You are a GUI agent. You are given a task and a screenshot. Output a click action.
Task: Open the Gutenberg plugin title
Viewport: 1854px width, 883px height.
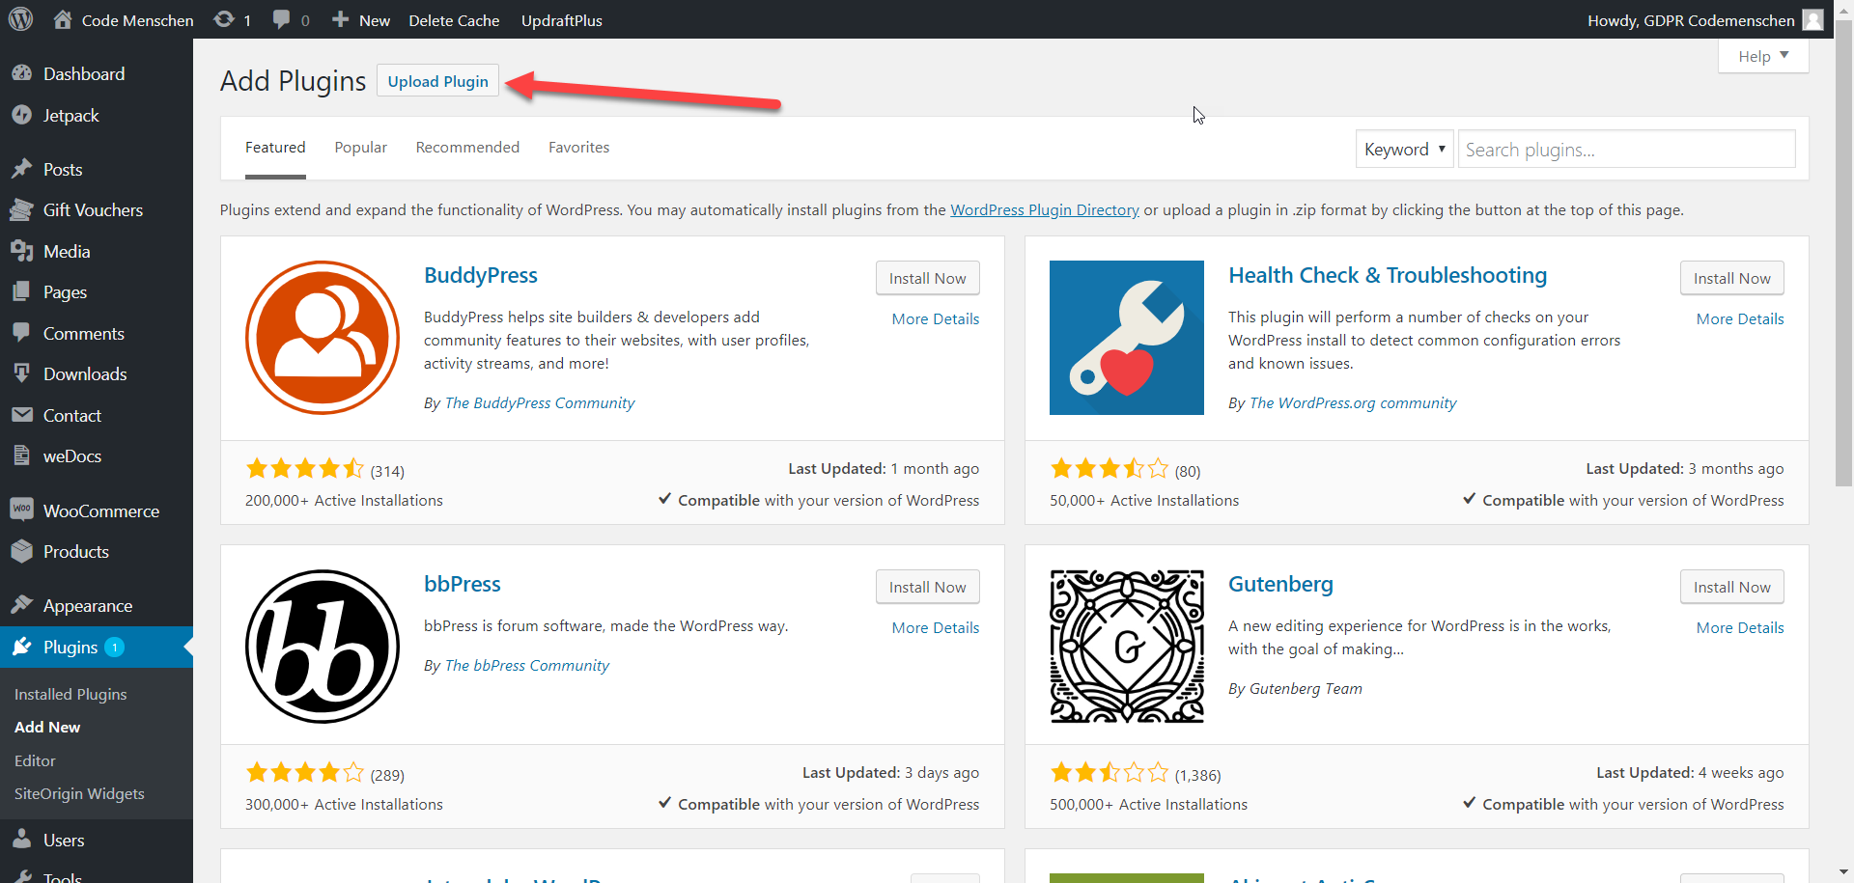coord(1280,584)
